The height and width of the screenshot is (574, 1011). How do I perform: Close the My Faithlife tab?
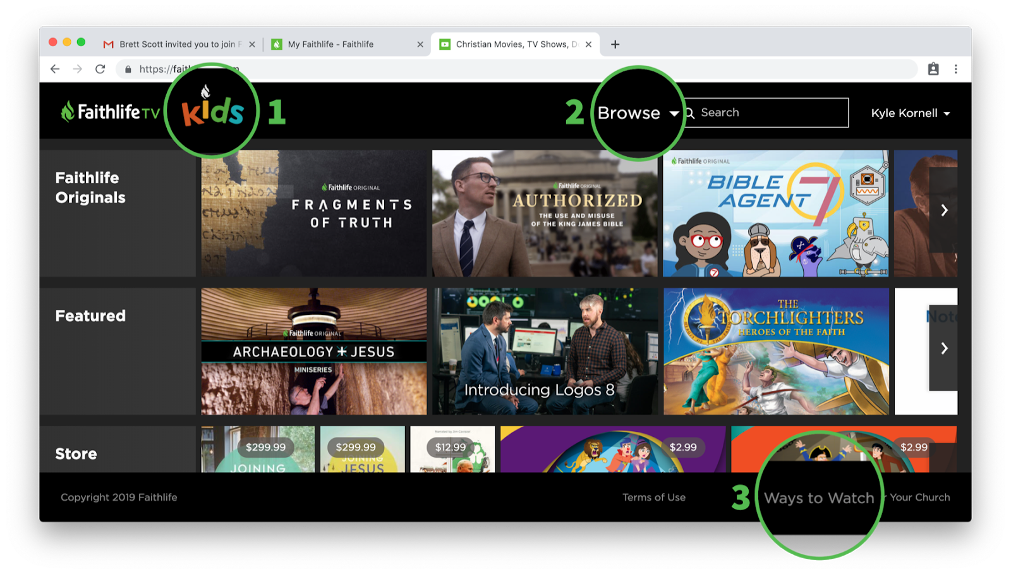[420, 44]
